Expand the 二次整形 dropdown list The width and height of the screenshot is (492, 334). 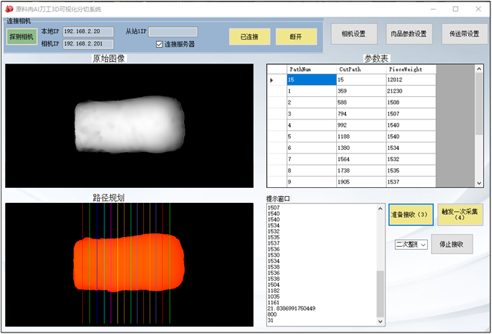[x=423, y=245]
